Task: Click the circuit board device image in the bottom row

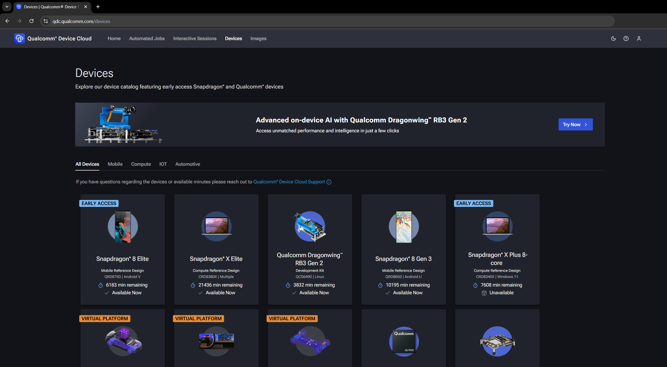Action: coord(498,341)
